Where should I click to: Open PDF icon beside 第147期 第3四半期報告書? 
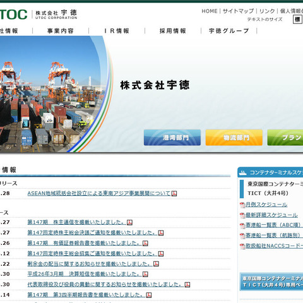(149, 295)
